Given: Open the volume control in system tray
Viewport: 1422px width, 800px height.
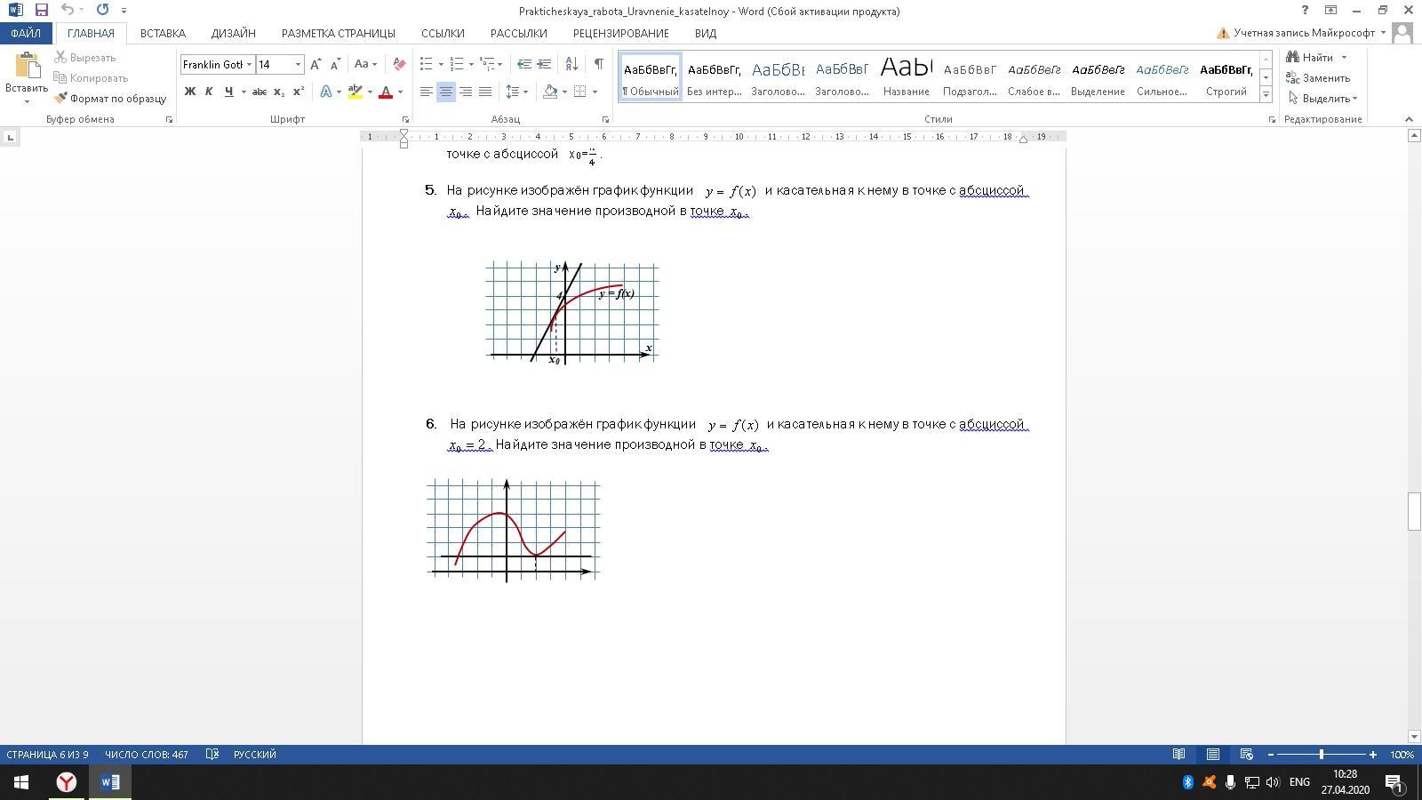Looking at the screenshot, I should pyautogui.click(x=1273, y=782).
